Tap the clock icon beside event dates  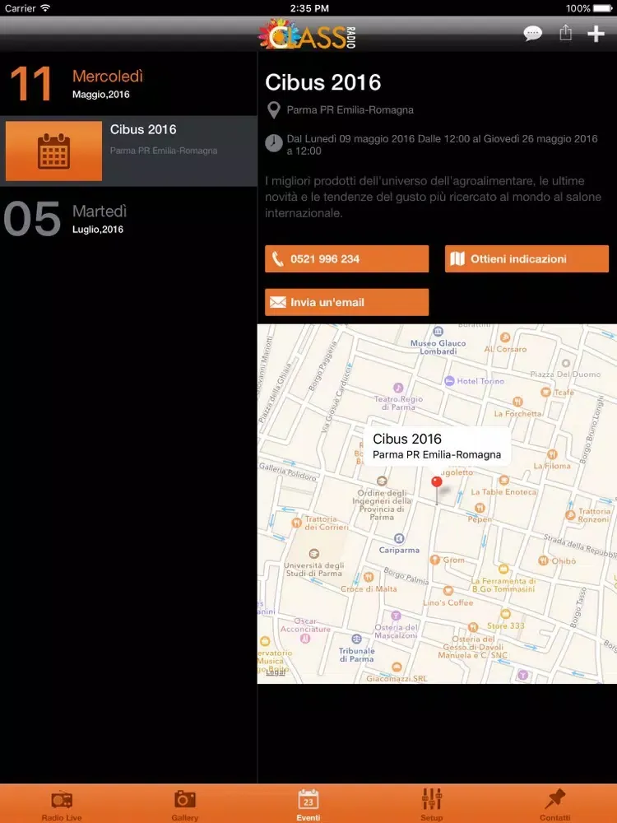(x=273, y=143)
